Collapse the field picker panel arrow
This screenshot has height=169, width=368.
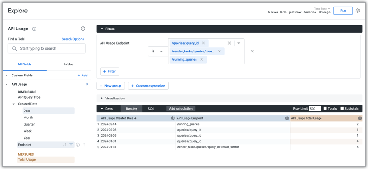(x=83, y=29)
